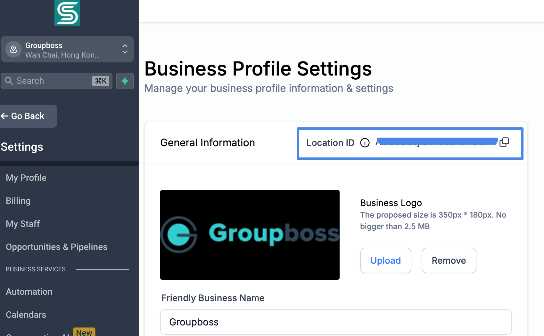The image size is (544, 336).
Task: Click the Go Back arrow icon
Action: coord(5,116)
